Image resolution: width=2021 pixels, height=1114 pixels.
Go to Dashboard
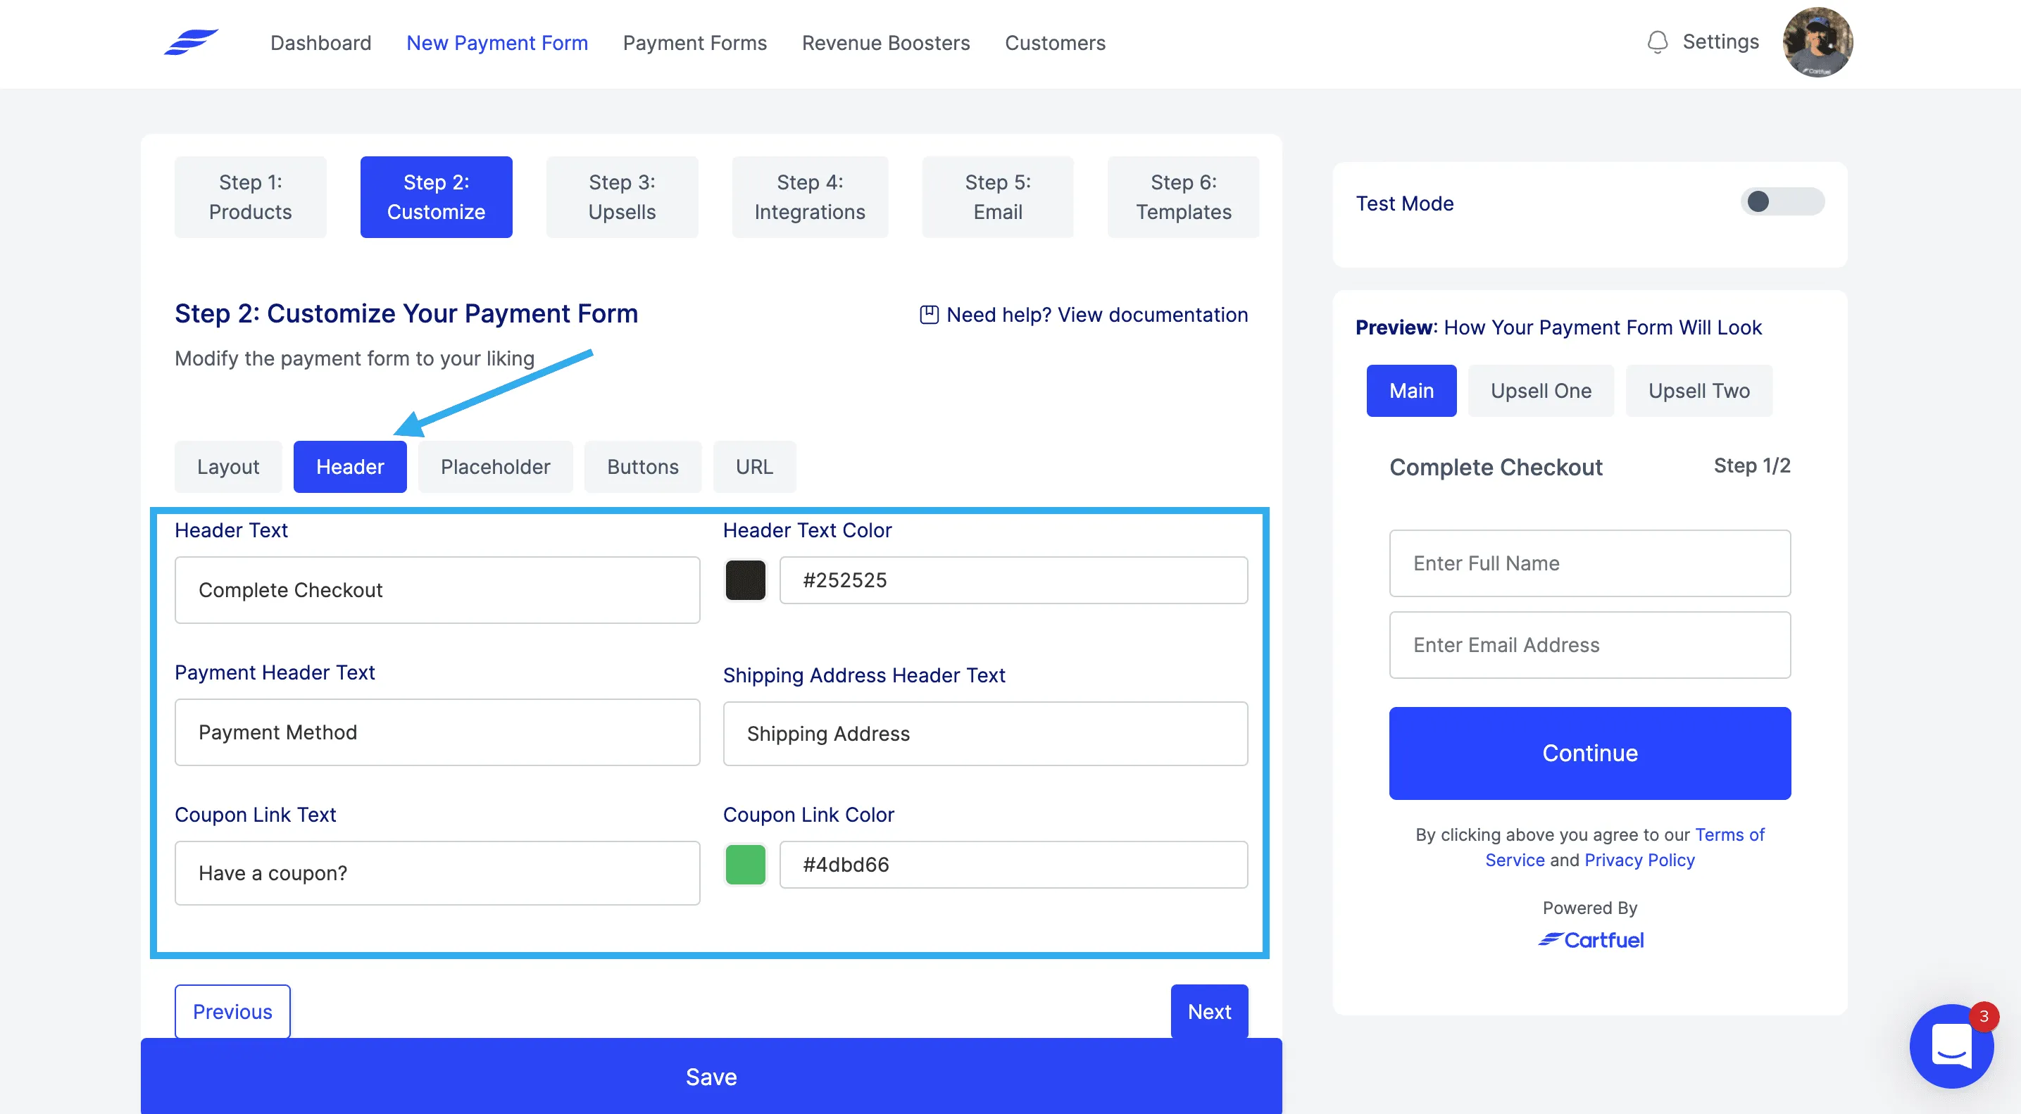(321, 42)
